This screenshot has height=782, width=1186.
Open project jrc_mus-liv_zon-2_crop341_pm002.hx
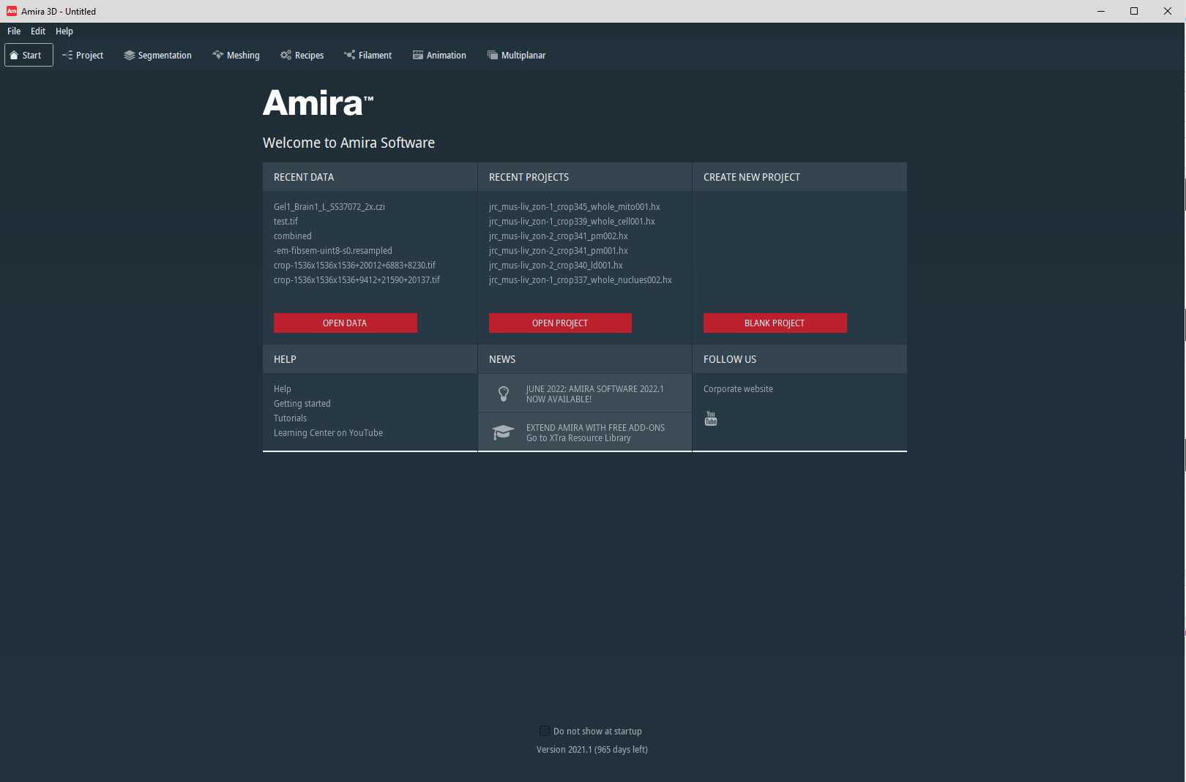(558, 236)
